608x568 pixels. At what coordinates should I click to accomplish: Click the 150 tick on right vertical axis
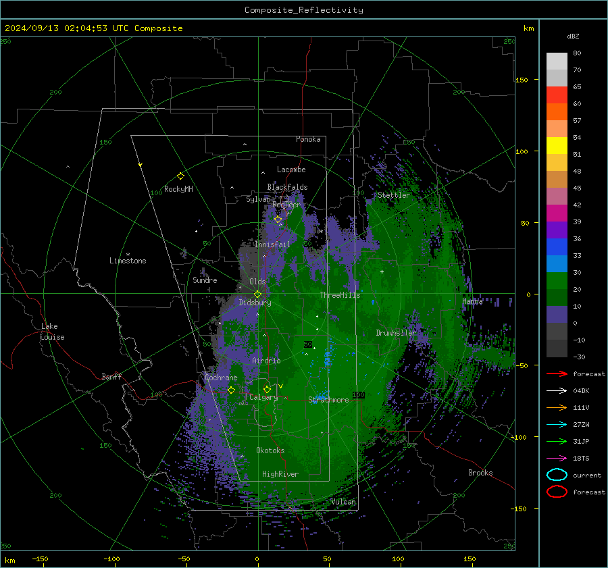(522, 80)
